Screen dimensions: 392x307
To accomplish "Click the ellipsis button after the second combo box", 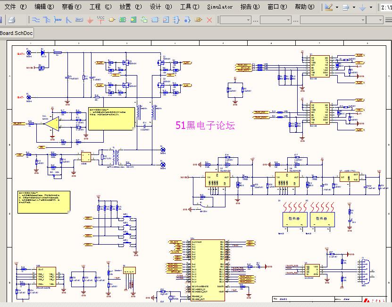I will 296,20.
